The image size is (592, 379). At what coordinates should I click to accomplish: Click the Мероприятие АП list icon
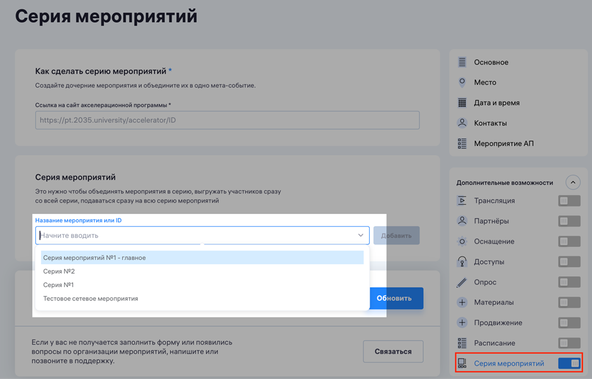(x=462, y=144)
